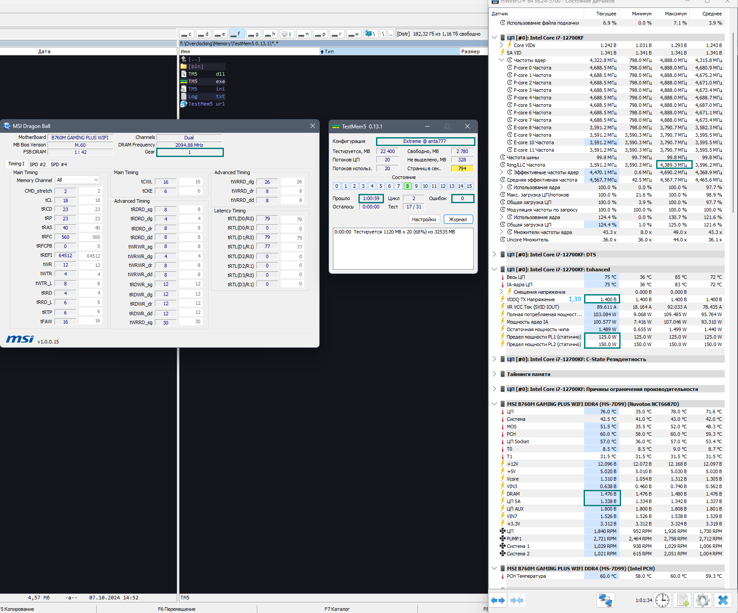The width and height of the screenshot is (738, 613).
Task: Expand the Тайминги памяти section
Action: coord(494,374)
